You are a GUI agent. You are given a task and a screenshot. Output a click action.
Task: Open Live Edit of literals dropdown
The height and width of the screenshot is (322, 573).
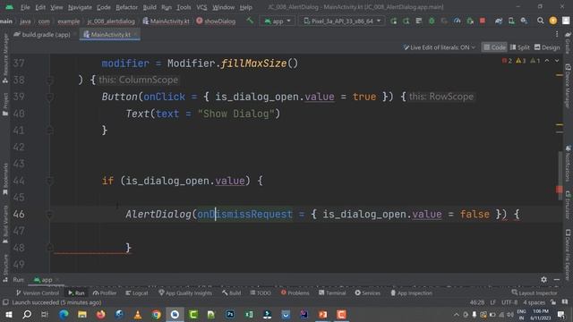(x=439, y=47)
